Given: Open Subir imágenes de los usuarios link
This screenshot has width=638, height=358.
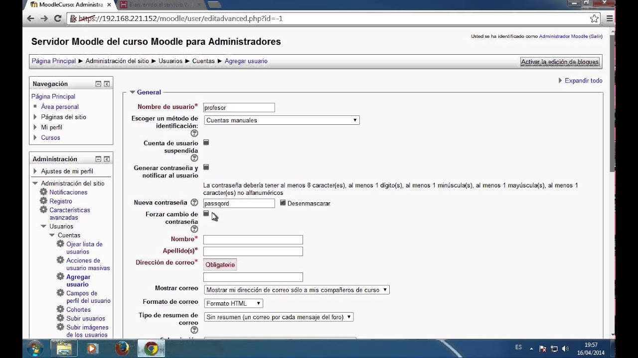Looking at the screenshot, I should (87, 331).
